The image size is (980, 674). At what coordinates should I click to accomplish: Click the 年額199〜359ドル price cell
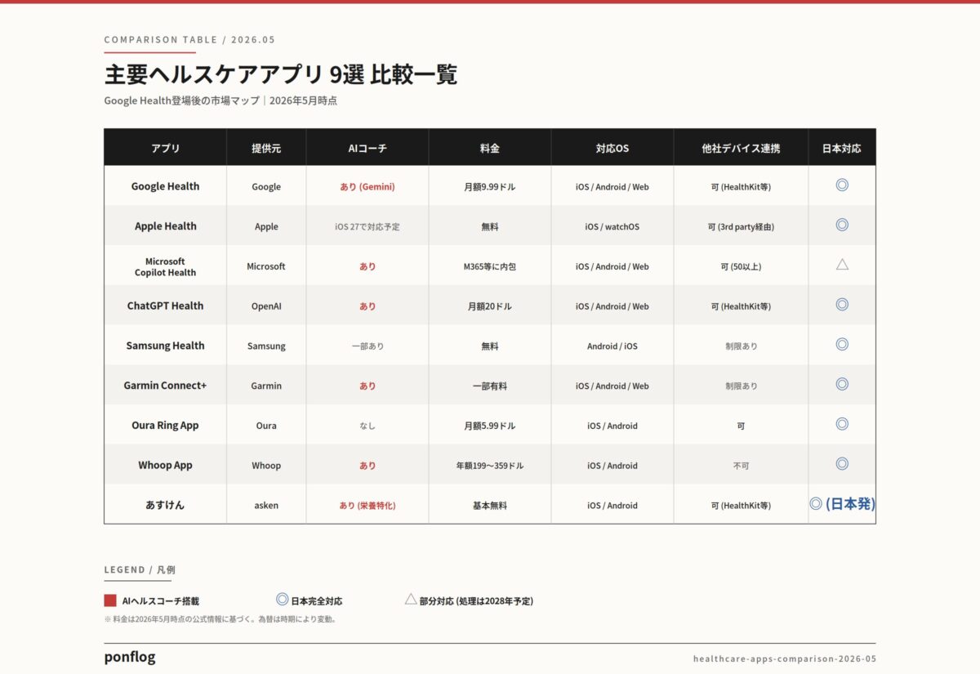[x=490, y=465]
